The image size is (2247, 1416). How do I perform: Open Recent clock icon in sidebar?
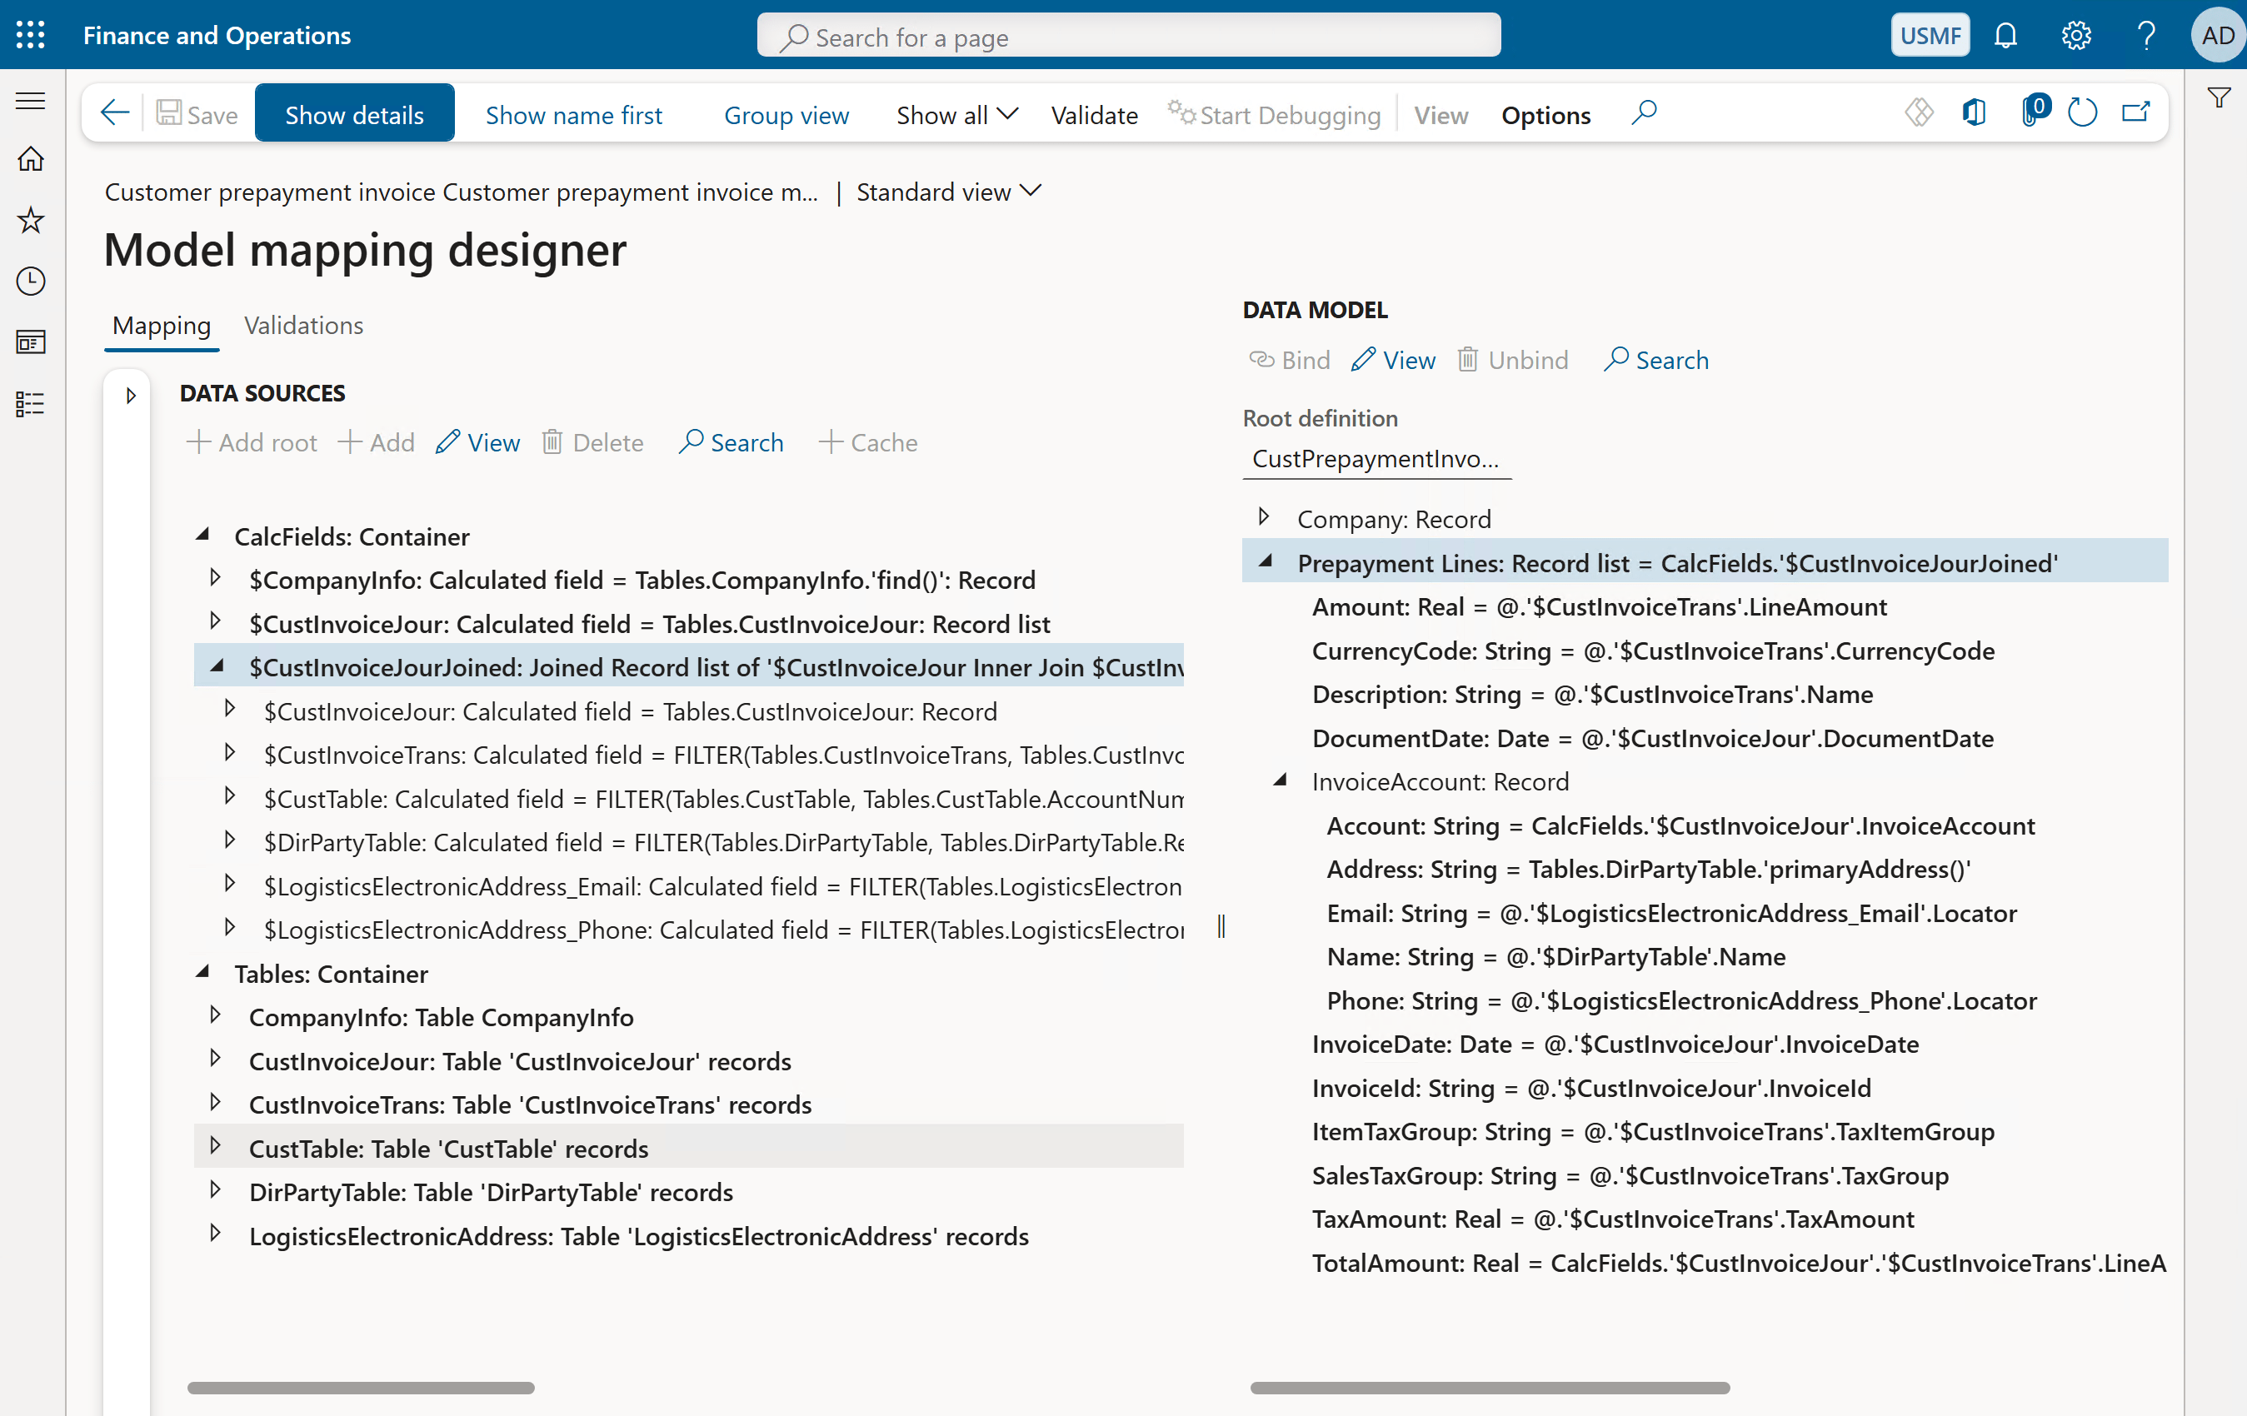[x=31, y=281]
